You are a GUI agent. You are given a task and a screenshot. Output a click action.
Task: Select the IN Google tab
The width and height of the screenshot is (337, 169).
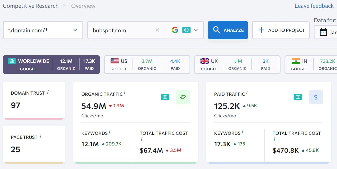[x=311, y=64]
